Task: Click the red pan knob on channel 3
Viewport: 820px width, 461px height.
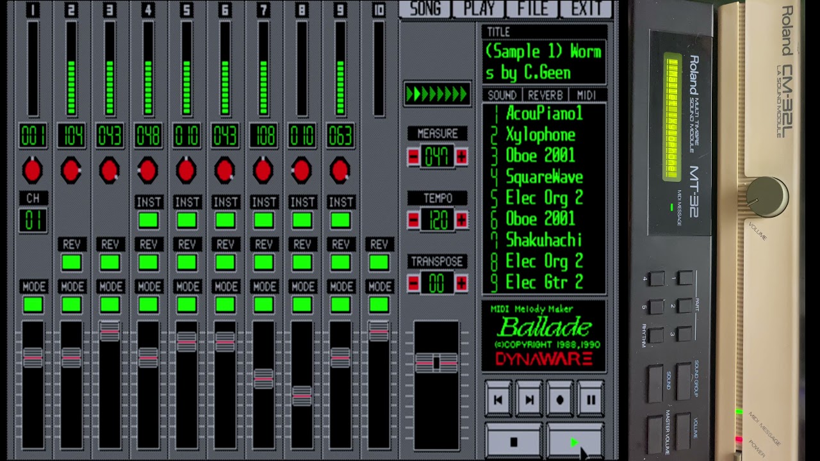Action: click(110, 170)
